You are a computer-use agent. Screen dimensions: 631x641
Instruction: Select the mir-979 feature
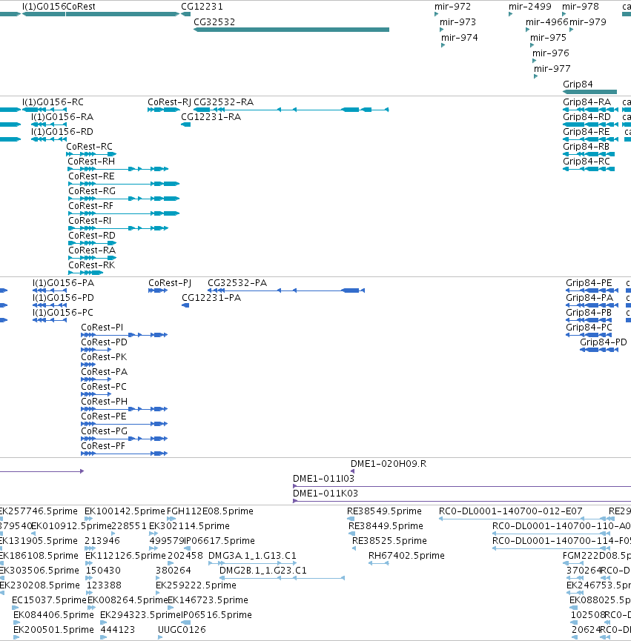click(571, 30)
